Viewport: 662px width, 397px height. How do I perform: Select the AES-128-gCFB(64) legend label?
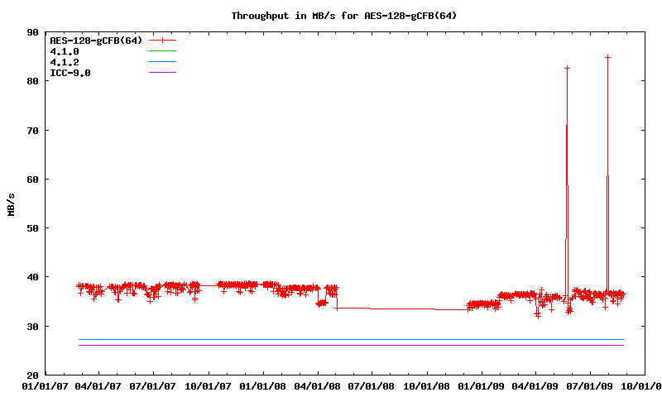coord(95,40)
